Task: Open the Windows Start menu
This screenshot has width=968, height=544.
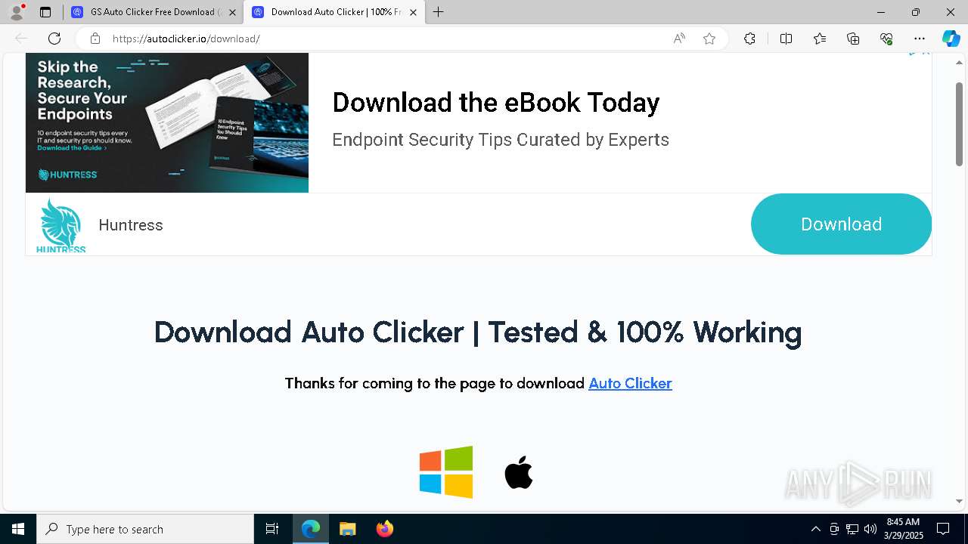Action: (18, 529)
